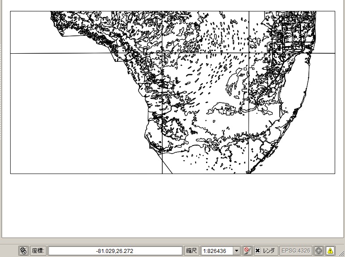Click into the 1:826436 scale field

click(217, 251)
